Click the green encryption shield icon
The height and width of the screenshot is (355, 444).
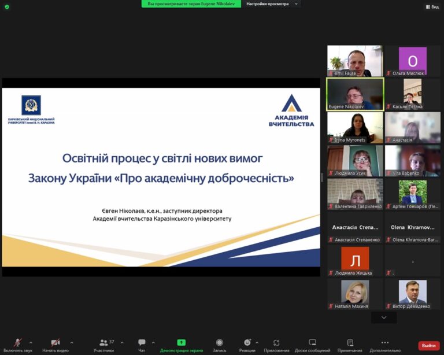click(x=7, y=7)
